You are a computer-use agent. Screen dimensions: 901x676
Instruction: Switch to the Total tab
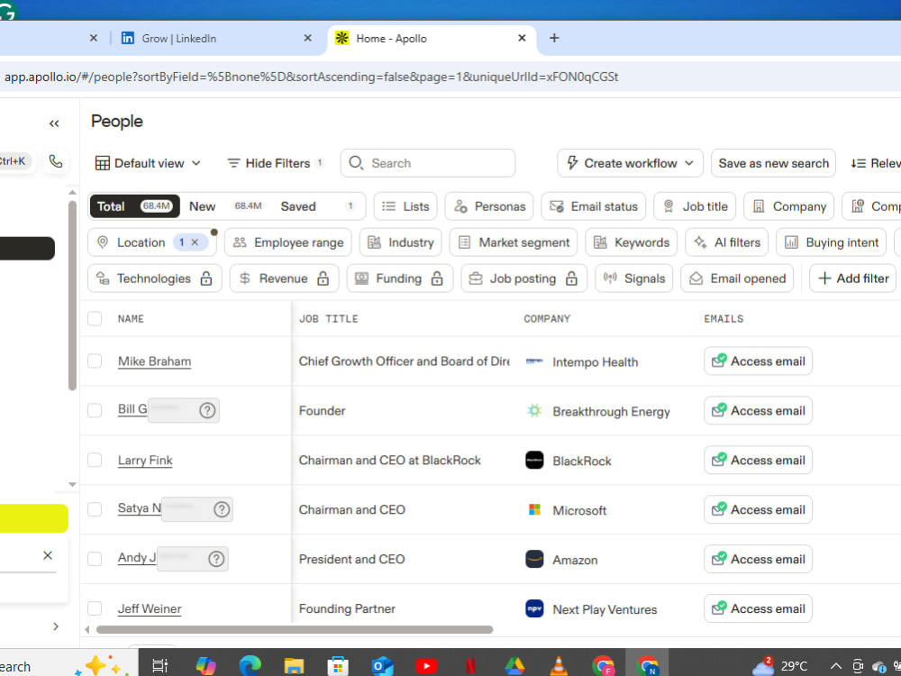pyautogui.click(x=134, y=206)
